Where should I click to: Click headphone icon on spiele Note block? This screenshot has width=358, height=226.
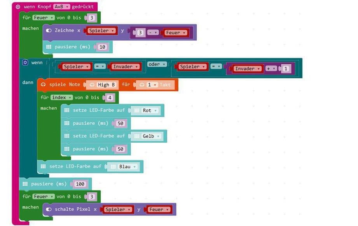click(x=43, y=85)
